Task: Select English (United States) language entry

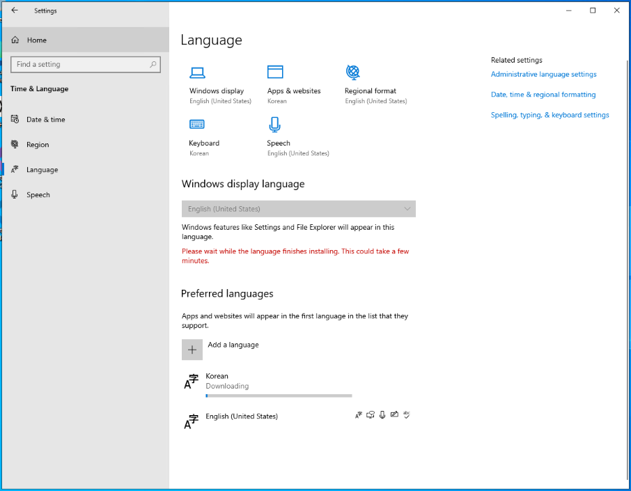Action: pyautogui.click(x=299, y=421)
